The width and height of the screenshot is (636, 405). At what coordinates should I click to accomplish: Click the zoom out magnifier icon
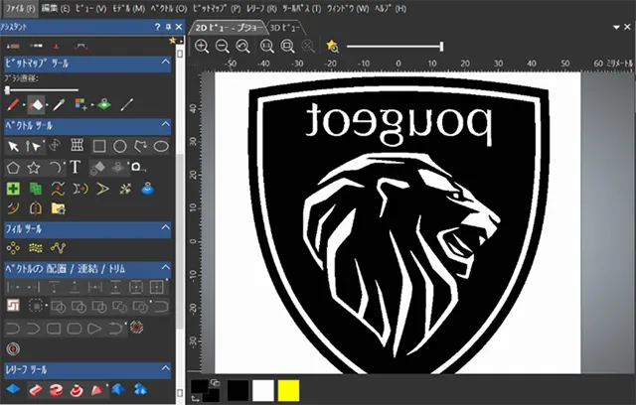tap(223, 46)
